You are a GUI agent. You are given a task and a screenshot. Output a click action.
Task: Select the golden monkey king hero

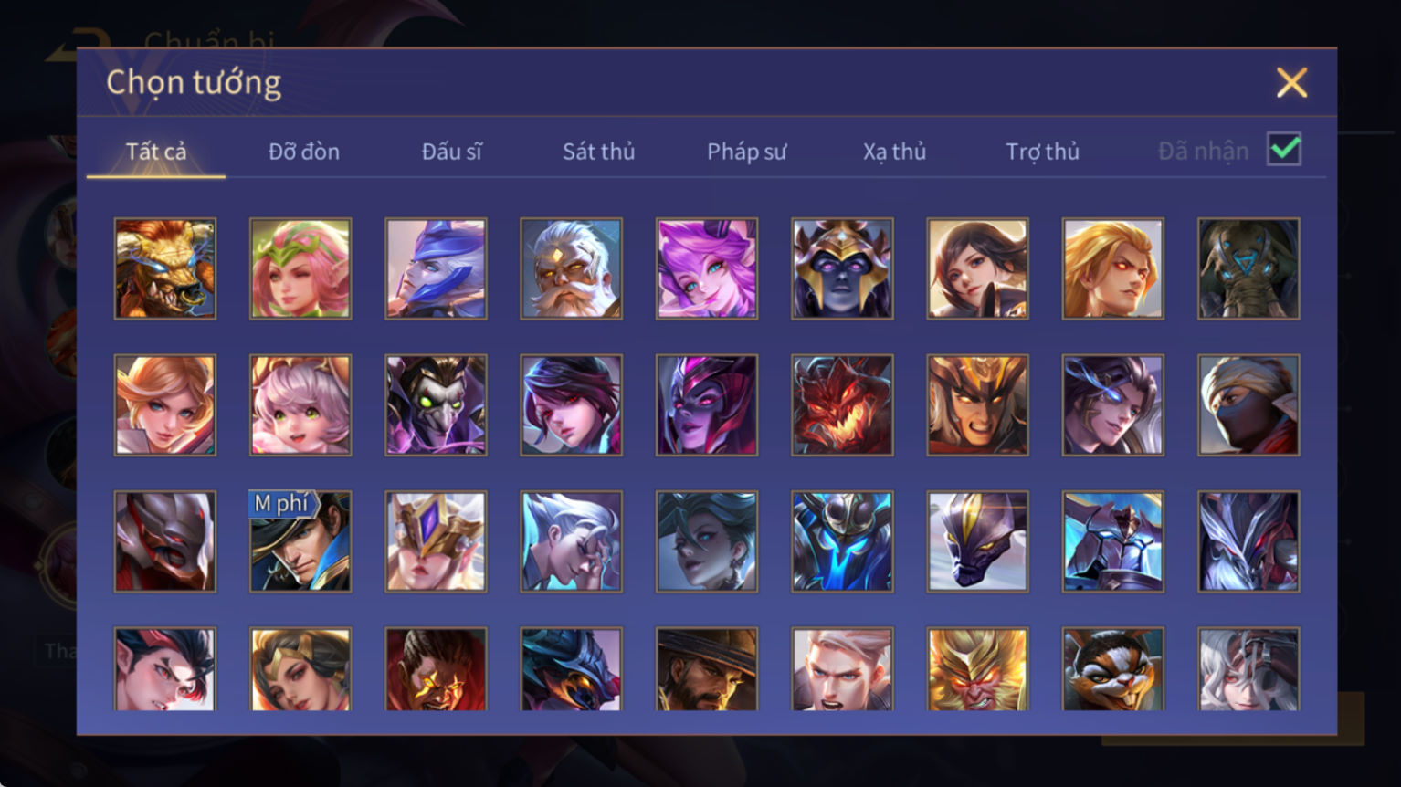[977, 669]
